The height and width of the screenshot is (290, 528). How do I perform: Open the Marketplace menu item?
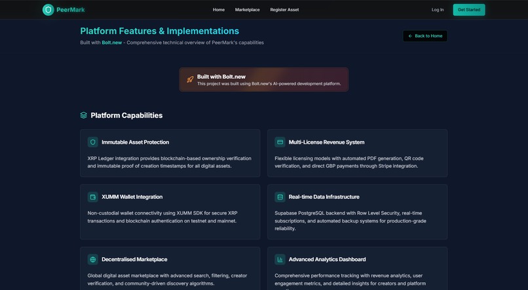[247, 10]
